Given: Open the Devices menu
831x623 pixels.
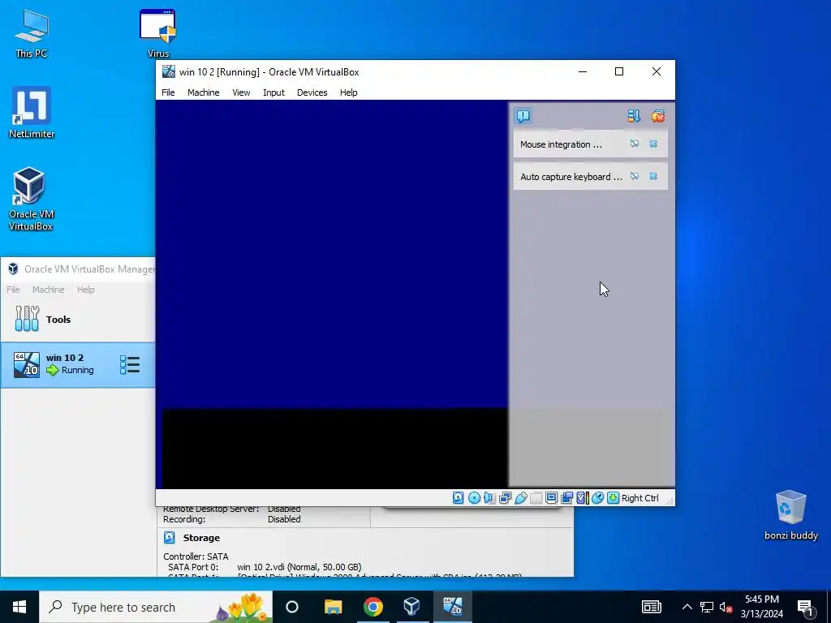Looking at the screenshot, I should pyautogui.click(x=312, y=92).
